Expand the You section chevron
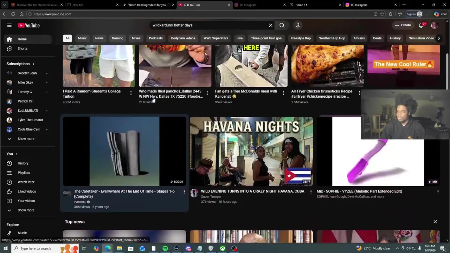 [x=17, y=154]
